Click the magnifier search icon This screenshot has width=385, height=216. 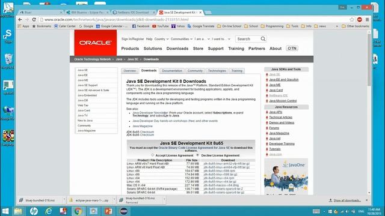coord(263,38)
